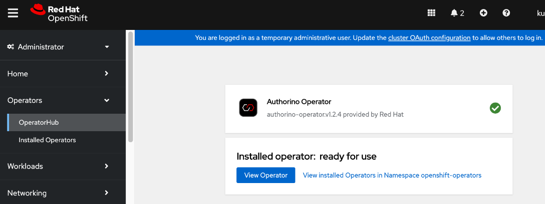Open the user menu in top right
This screenshot has height=204, width=545.
click(541, 13)
